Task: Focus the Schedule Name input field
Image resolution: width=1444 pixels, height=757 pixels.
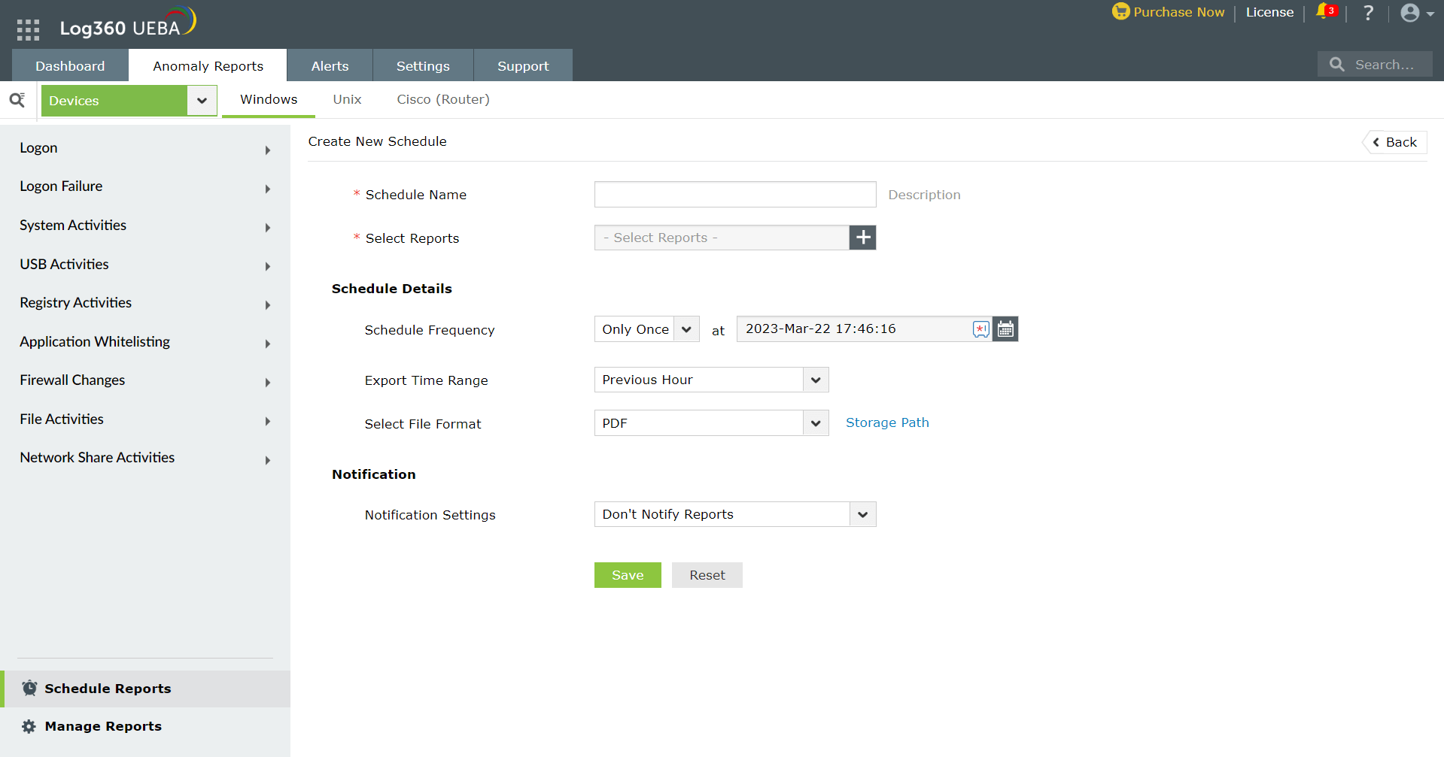Action: click(735, 194)
